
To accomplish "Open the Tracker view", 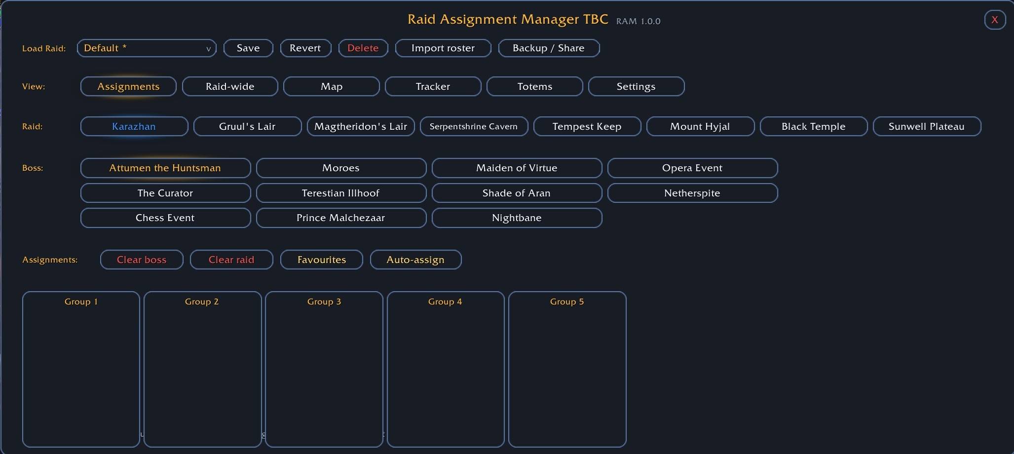I will tap(433, 86).
